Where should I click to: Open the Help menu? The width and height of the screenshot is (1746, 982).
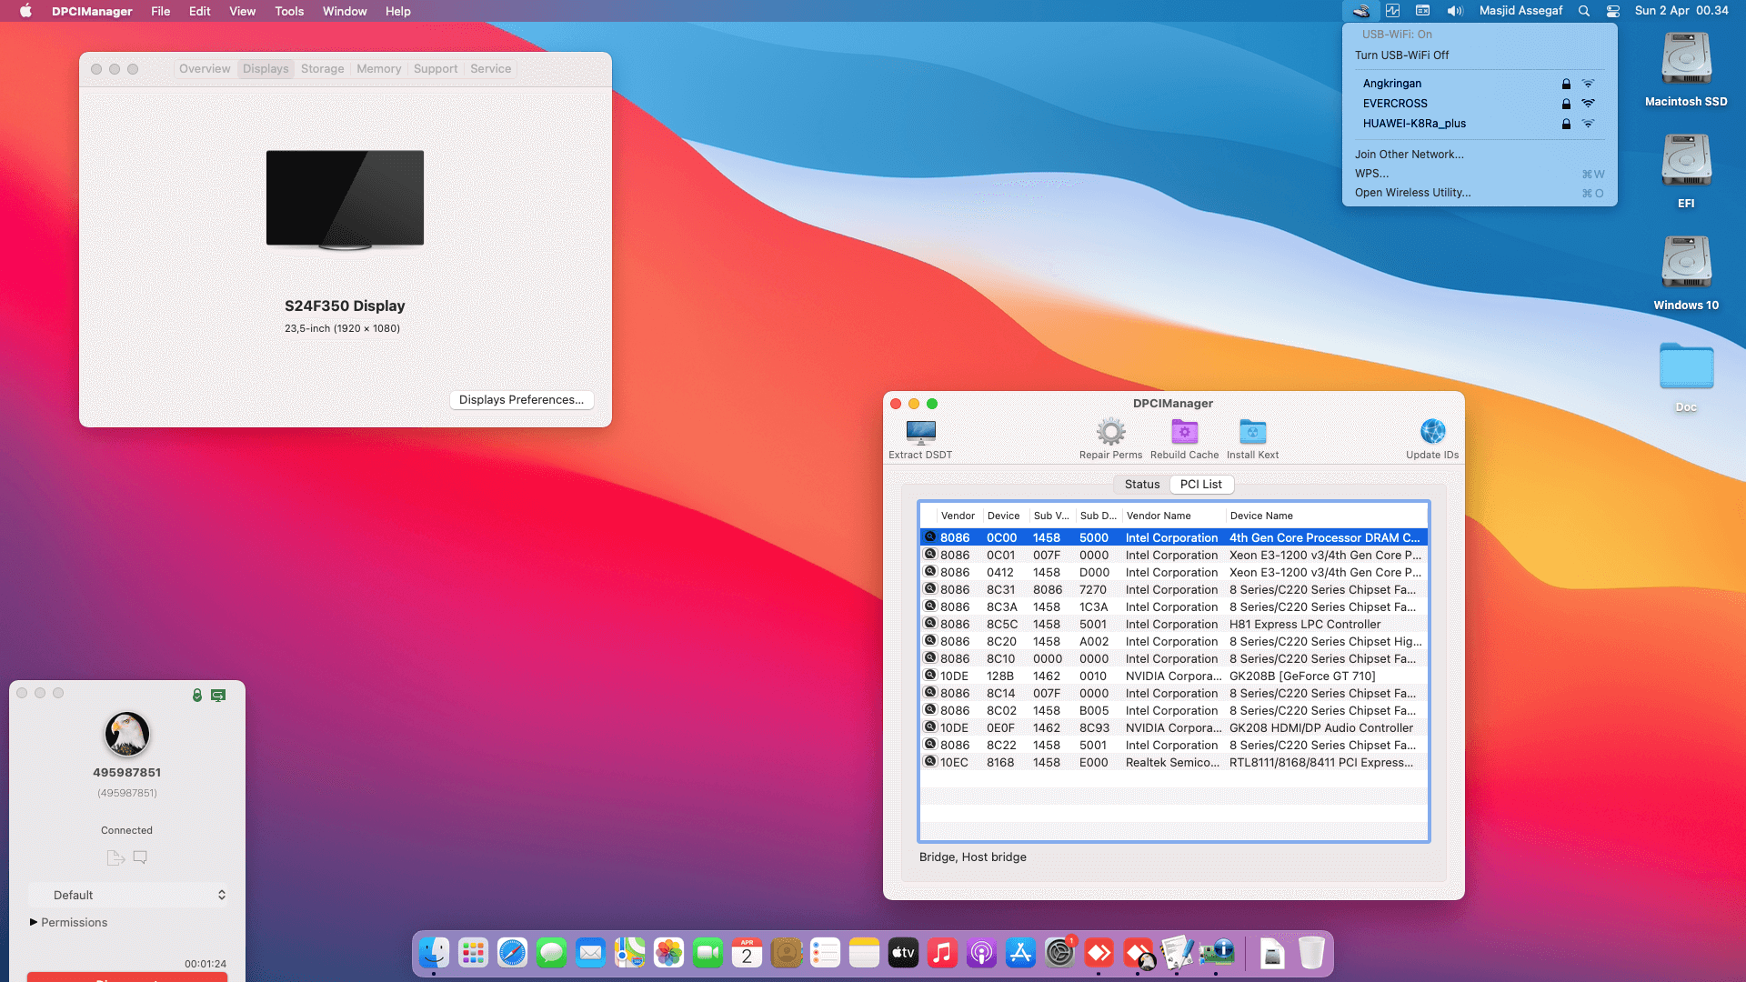coord(397,11)
